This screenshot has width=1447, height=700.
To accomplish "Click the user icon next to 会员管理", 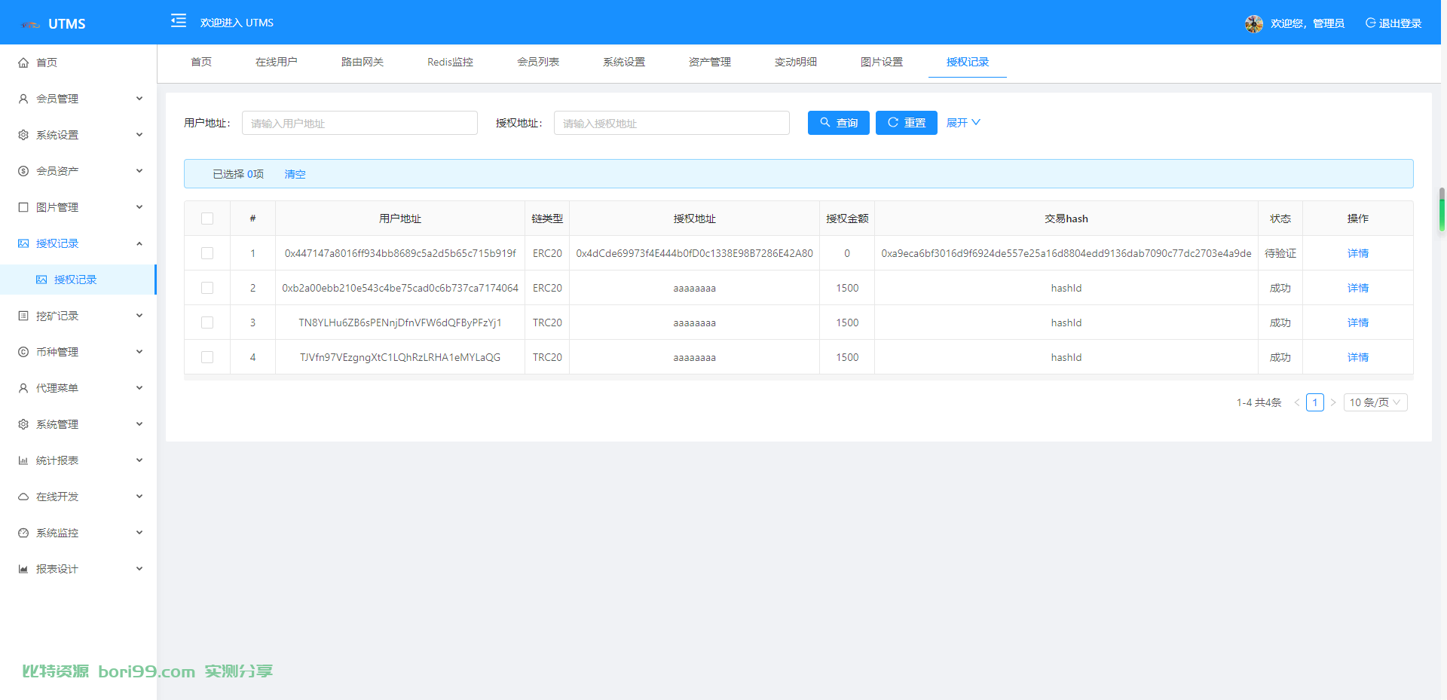I will (x=23, y=99).
